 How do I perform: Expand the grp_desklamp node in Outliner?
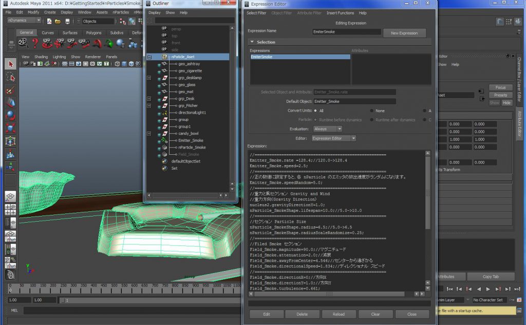pyautogui.click(x=149, y=78)
